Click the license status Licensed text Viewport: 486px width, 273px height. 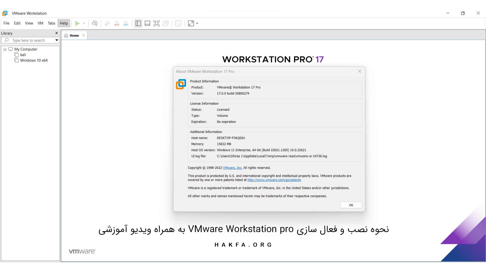223,110
